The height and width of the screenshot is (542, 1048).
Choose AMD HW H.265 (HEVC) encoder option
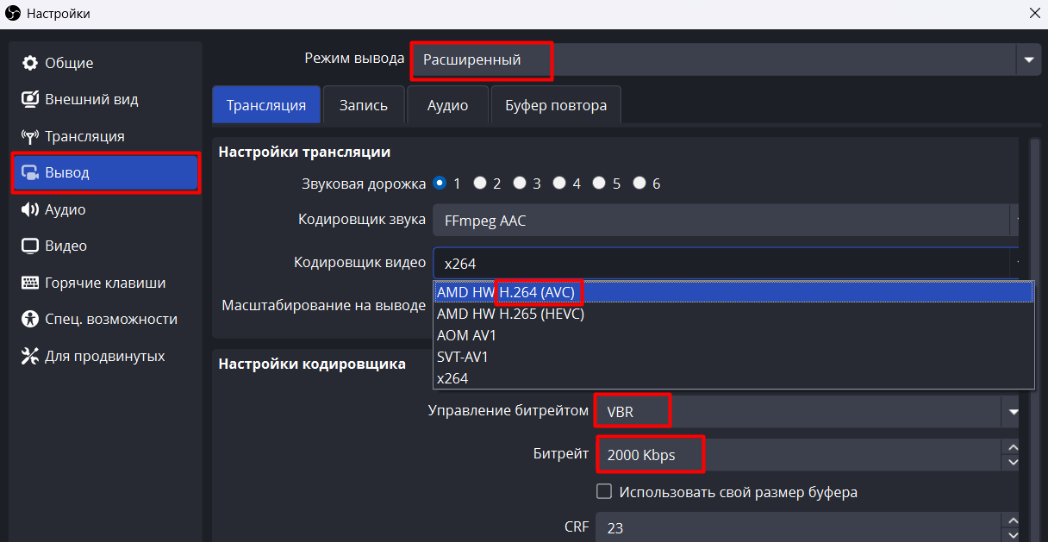point(510,315)
